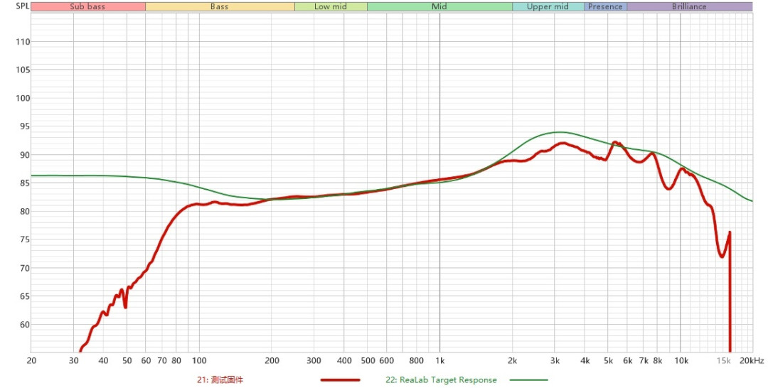Select the Presence band label

coord(605,7)
